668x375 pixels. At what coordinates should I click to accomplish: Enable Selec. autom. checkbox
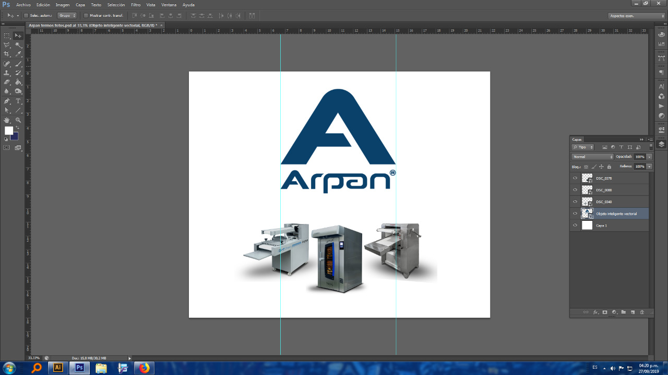point(26,16)
